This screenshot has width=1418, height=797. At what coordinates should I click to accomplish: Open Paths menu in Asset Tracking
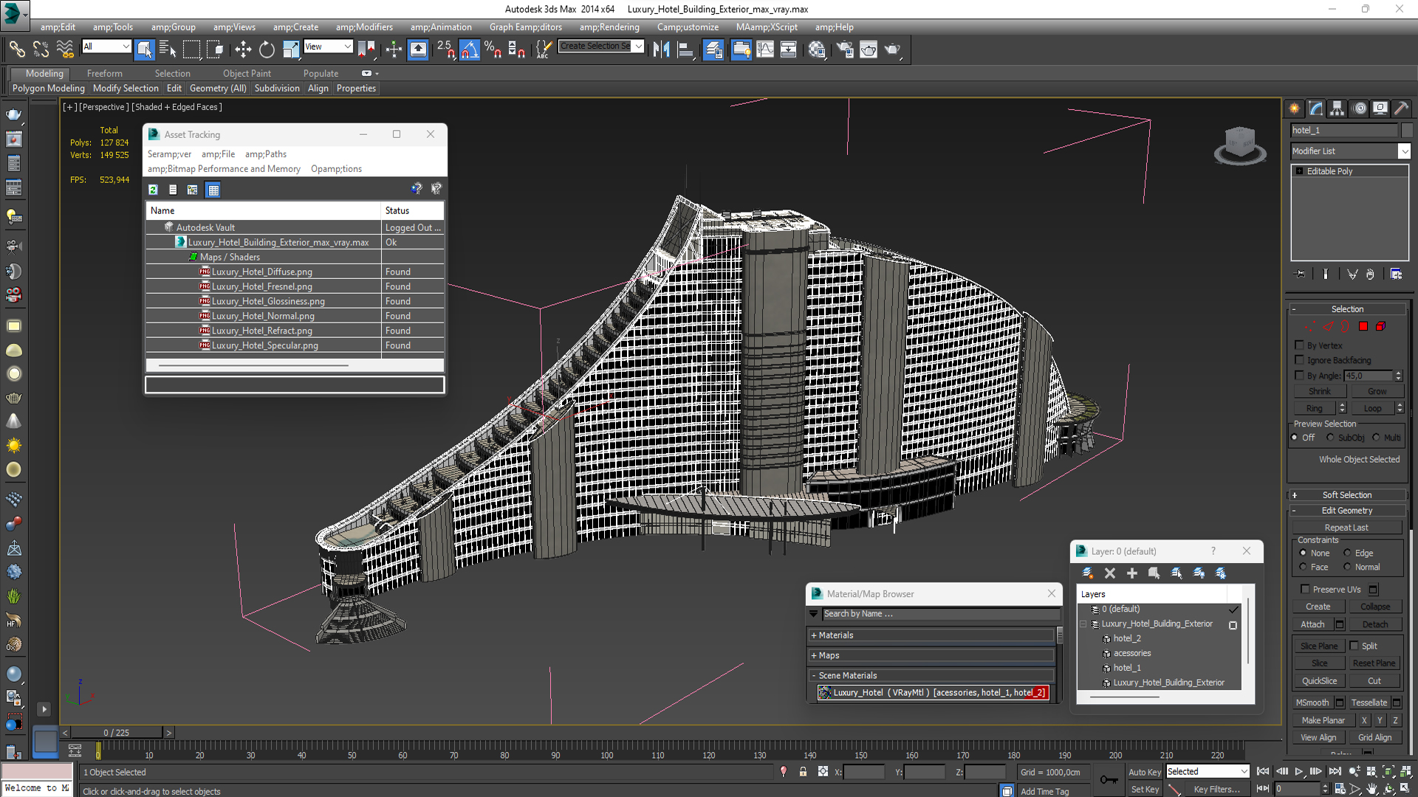[266, 154]
